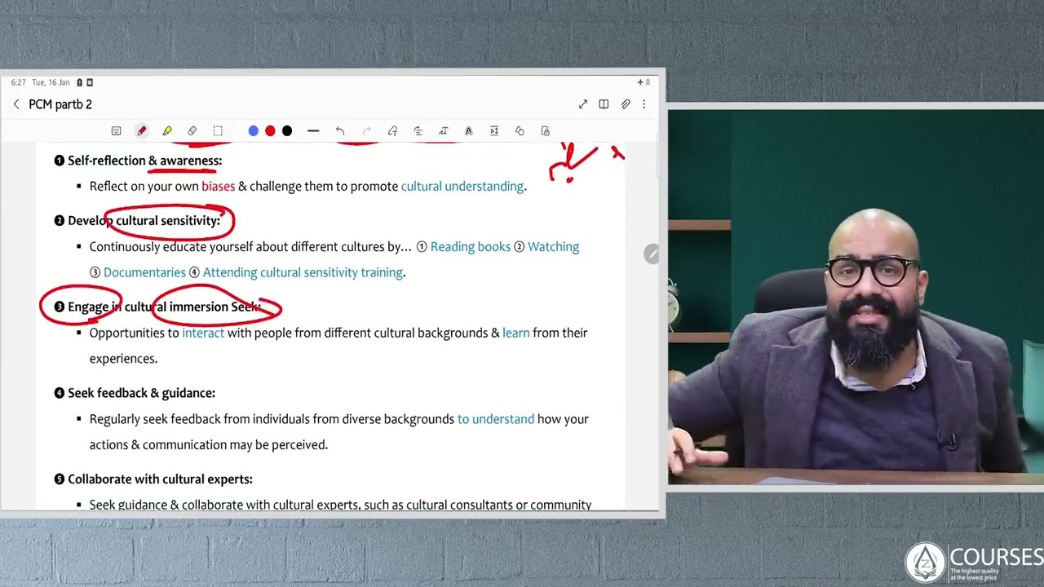Select the yellow highlighter tool

pyautogui.click(x=167, y=130)
